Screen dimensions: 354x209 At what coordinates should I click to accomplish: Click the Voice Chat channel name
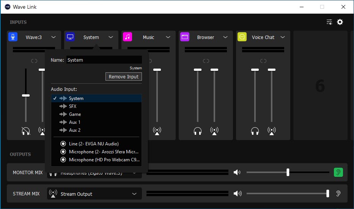pos(263,37)
